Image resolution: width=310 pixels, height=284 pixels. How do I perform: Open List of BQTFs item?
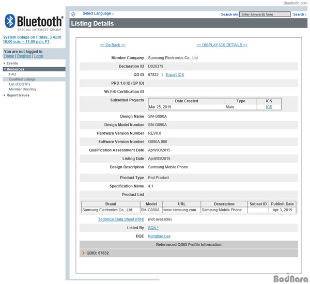tap(20, 84)
